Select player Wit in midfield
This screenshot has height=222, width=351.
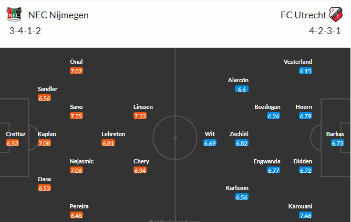click(x=210, y=134)
